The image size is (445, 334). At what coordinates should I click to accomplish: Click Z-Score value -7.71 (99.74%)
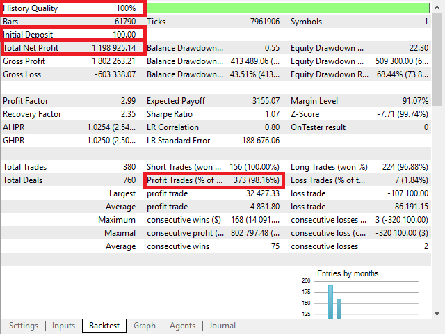(403, 114)
